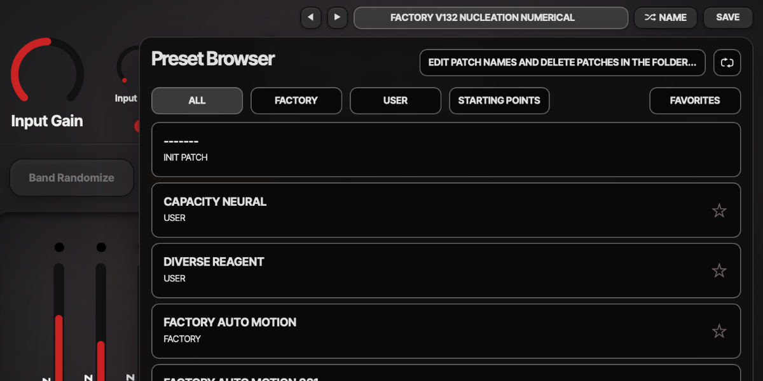Favorite the Capacity Neural preset star
The height and width of the screenshot is (381, 763).
click(x=719, y=211)
